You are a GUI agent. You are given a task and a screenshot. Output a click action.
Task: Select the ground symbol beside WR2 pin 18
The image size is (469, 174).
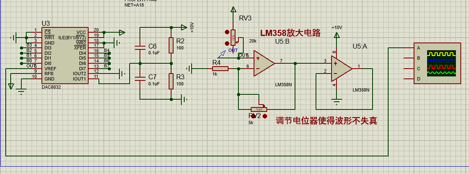pos(117,42)
